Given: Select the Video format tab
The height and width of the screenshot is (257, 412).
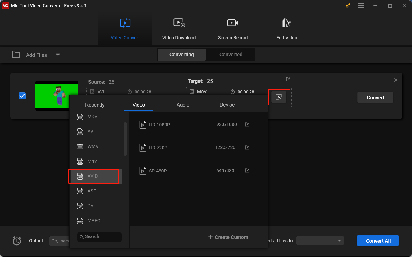Looking at the screenshot, I should (x=139, y=105).
